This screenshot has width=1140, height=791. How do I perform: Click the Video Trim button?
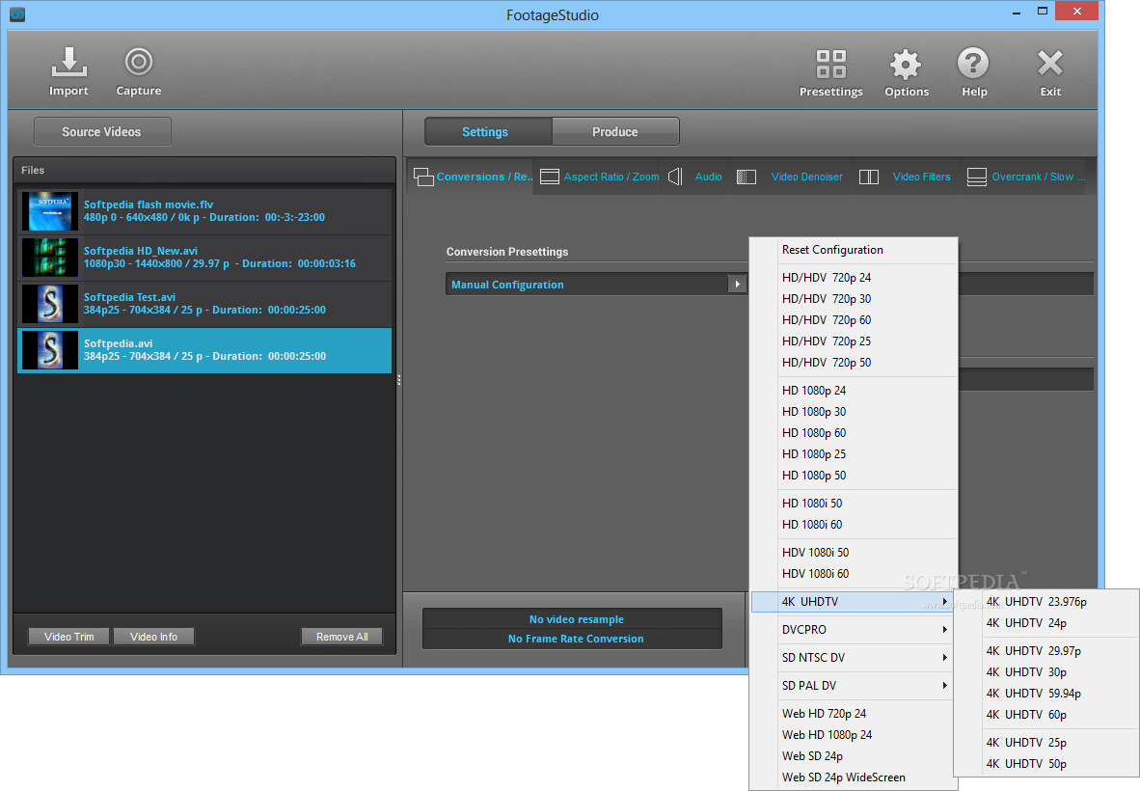pyautogui.click(x=69, y=637)
